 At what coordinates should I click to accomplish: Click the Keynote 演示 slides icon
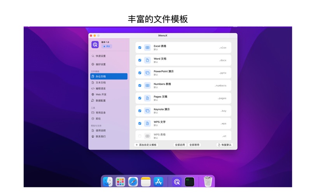pyautogui.click(x=147, y=111)
